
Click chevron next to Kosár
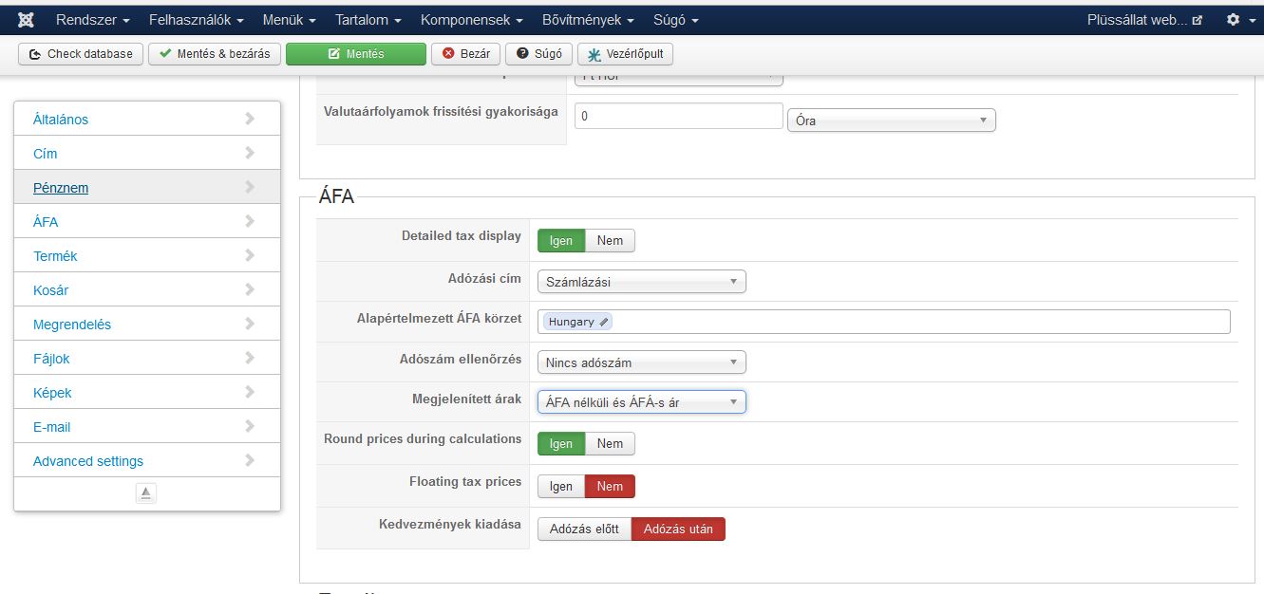point(250,289)
